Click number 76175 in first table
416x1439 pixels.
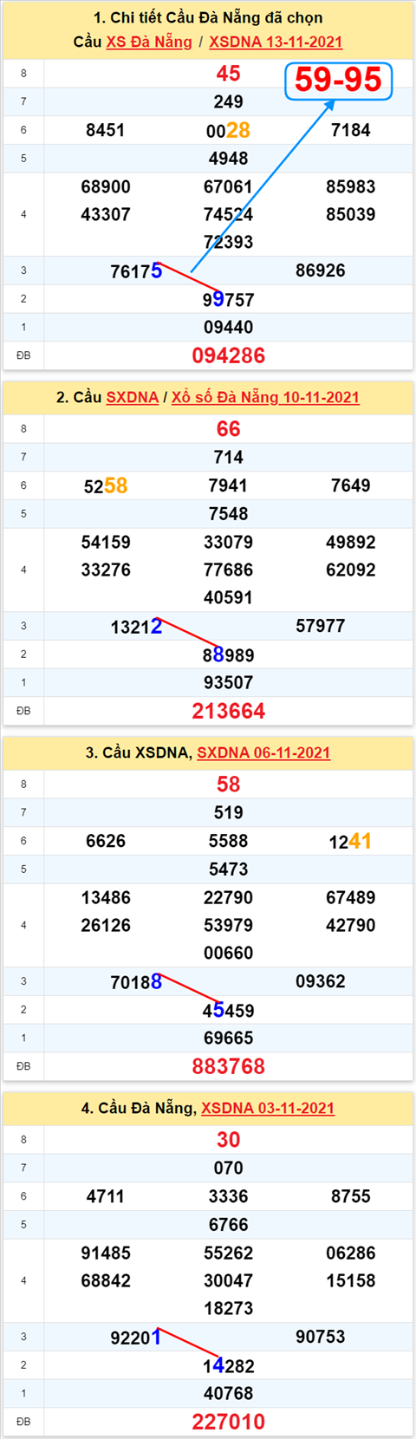(x=136, y=271)
